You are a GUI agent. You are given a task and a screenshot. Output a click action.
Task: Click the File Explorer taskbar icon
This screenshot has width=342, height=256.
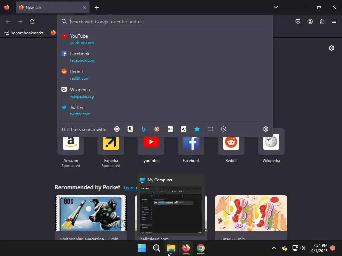(171, 248)
